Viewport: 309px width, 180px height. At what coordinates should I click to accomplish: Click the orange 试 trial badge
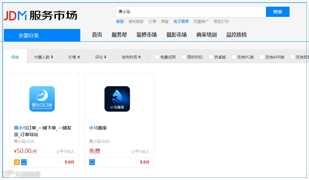click(x=17, y=162)
